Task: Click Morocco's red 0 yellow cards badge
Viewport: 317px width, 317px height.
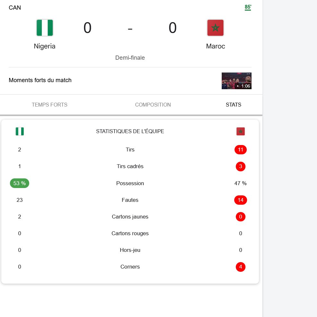Action: point(241,217)
